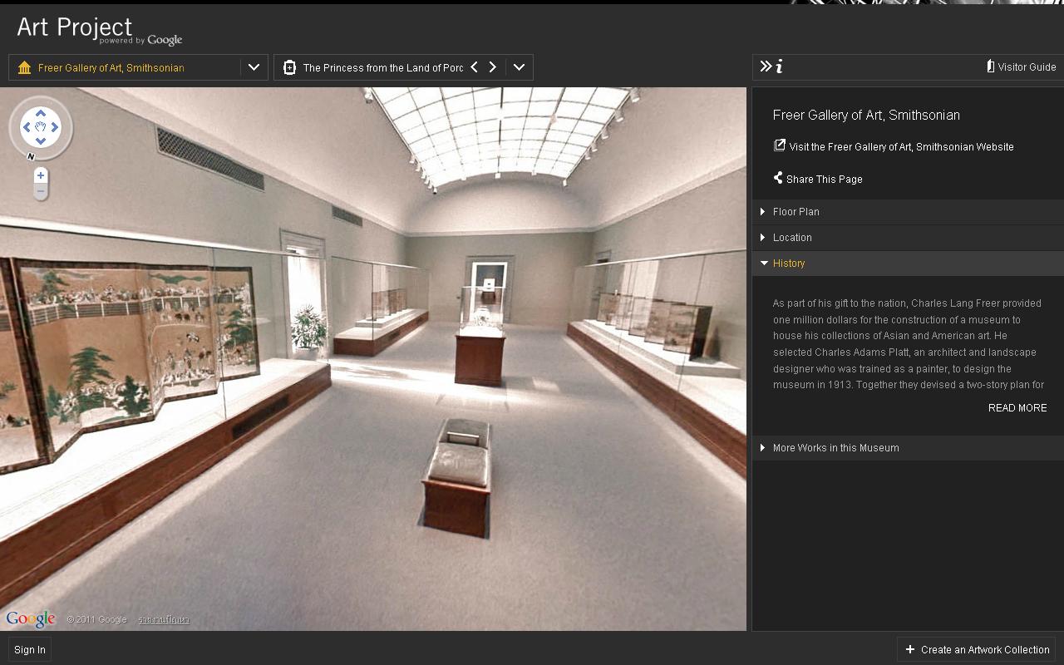This screenshot has height=665, width=1064.
Task: Click the Google logo in street view
Action: pos(31,618)
